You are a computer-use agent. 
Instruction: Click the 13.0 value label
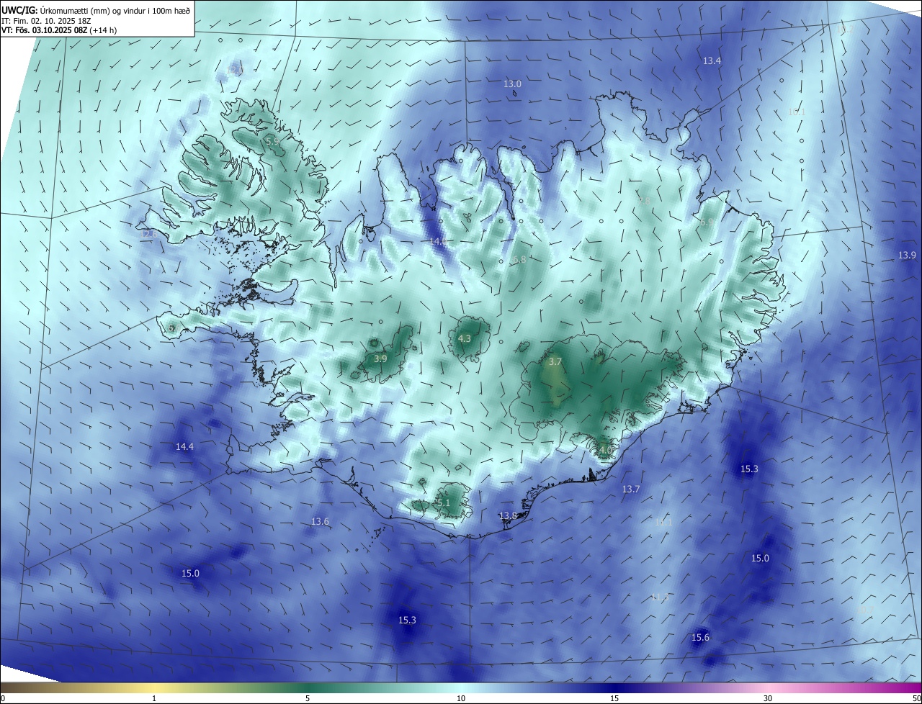pyautogui.click(x=512, y=84)
